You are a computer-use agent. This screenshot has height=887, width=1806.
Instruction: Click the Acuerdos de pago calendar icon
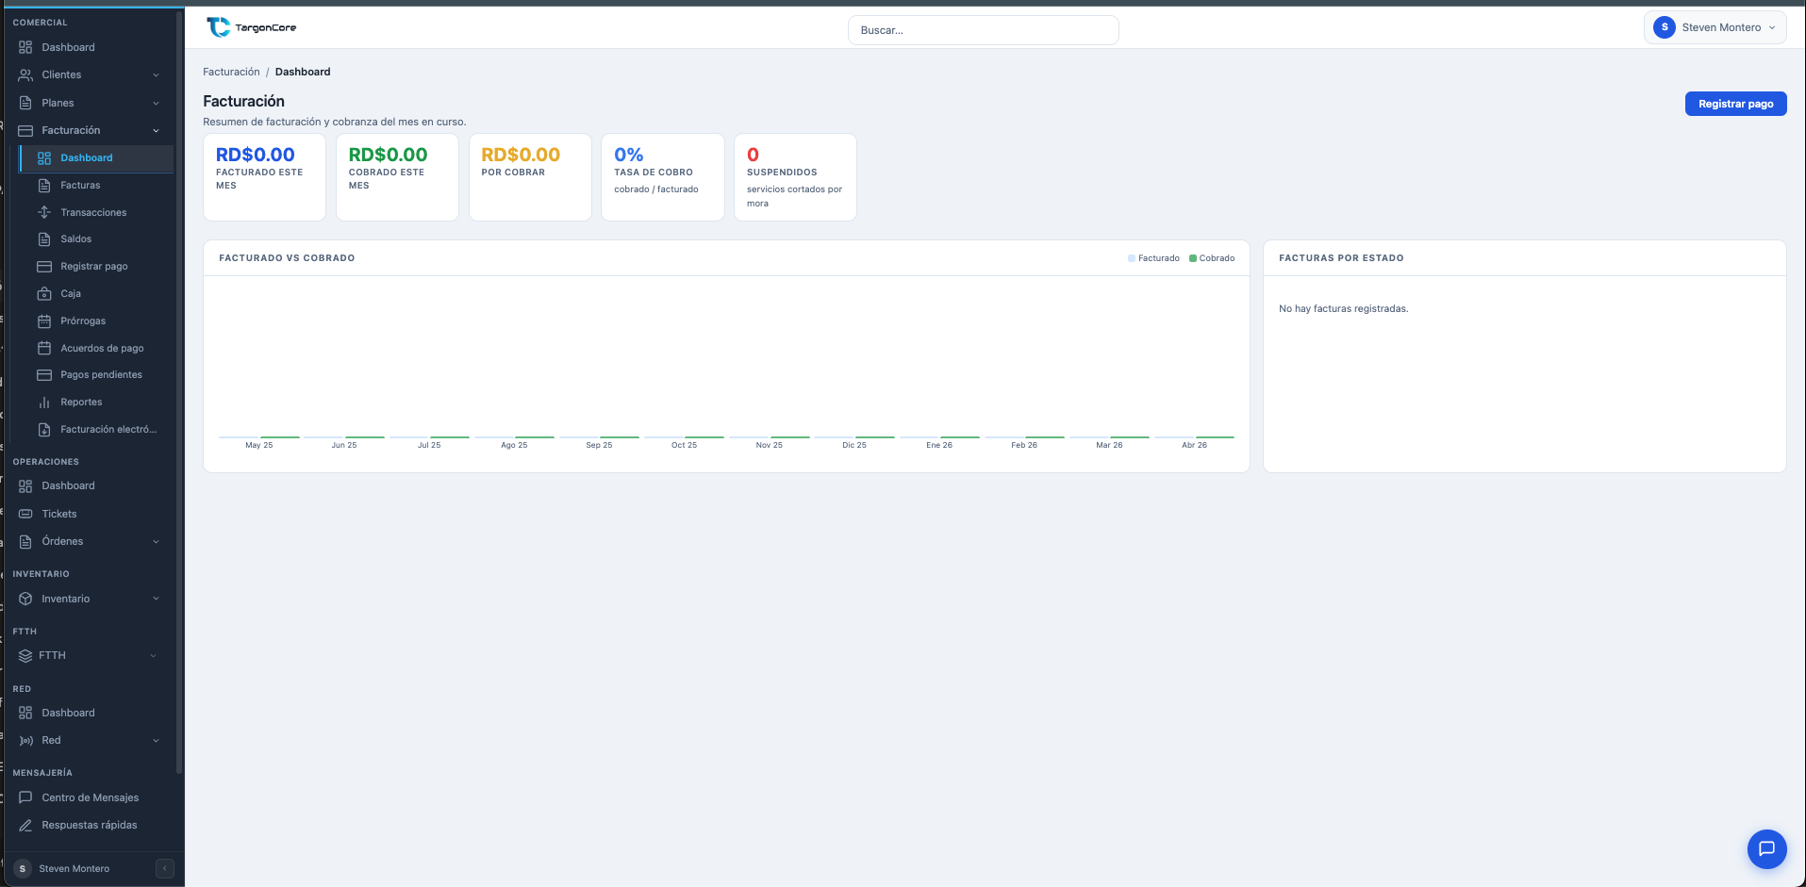point(44,348)
